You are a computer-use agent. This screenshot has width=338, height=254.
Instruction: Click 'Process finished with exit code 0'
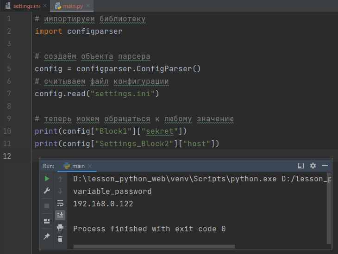(x=150, y=229)
